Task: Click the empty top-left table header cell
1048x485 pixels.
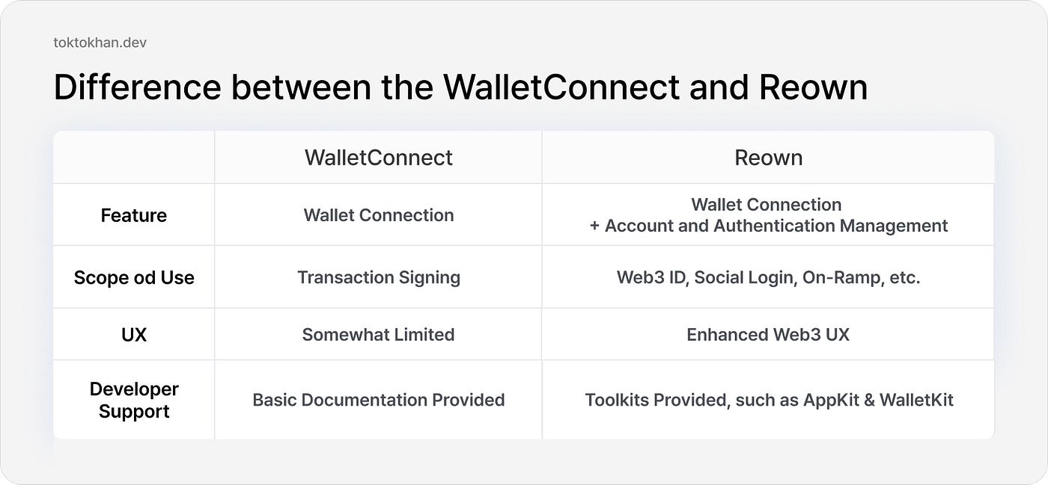Action: click(x=134, y=158)
